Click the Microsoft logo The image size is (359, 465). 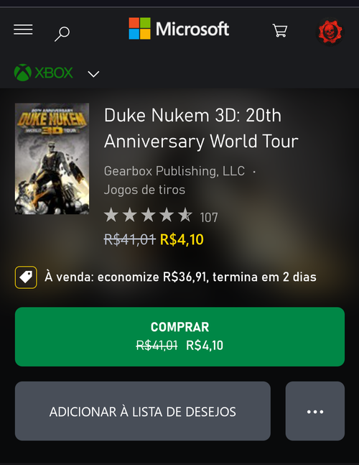[x=179, y=29]
